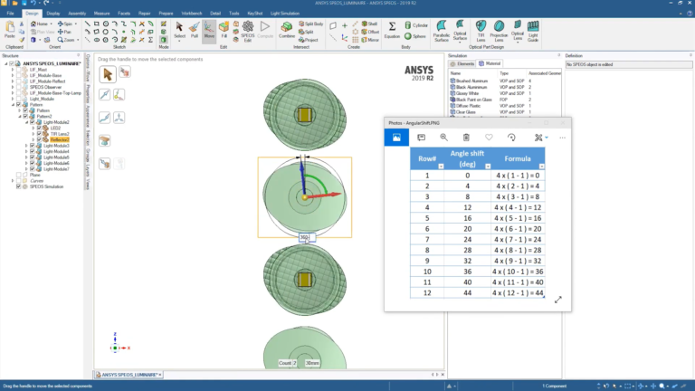Switch to Material tab in Simulation panel
The image size is (695, 391).
[490, 64]
